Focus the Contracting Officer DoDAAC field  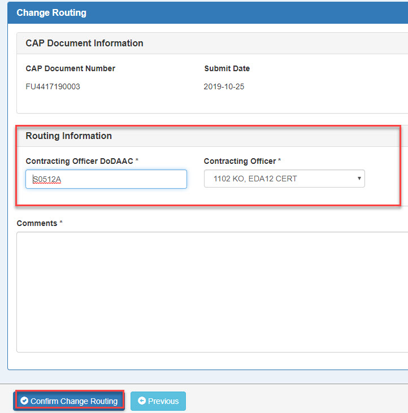[x=106, y=179]
